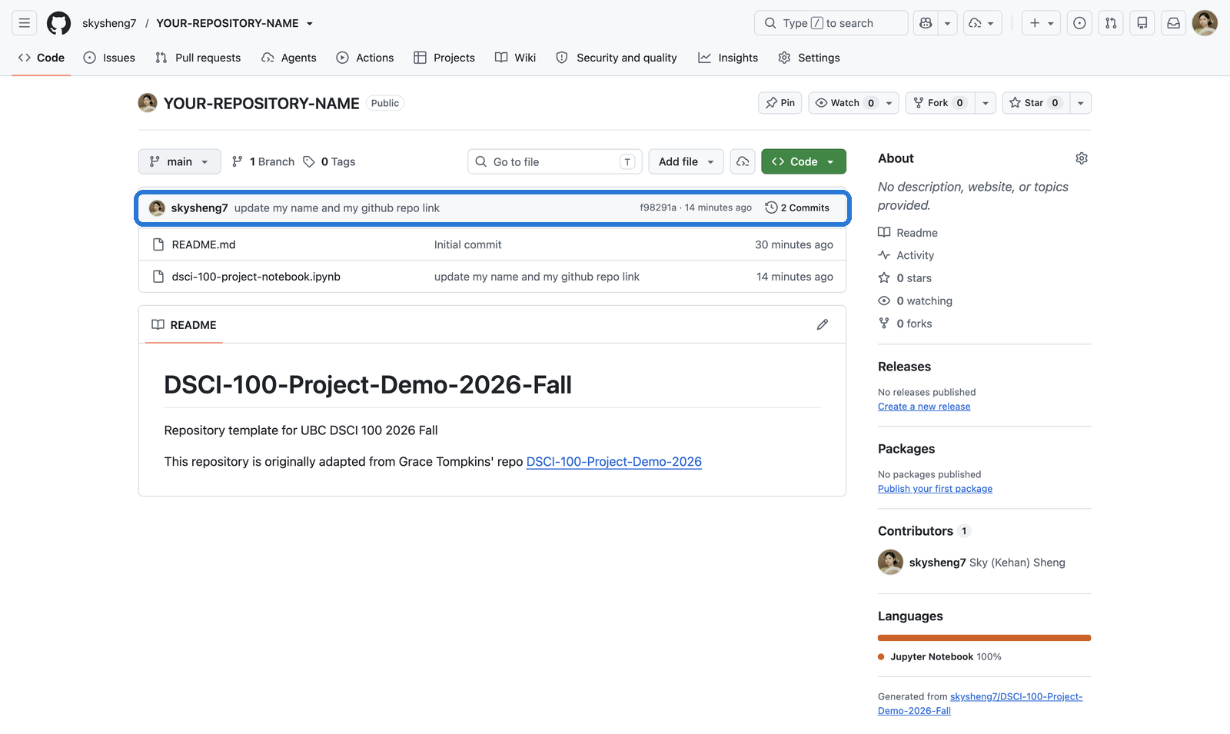Click Create a new release link
1230x734 pixels.
(x=924, y=407)
